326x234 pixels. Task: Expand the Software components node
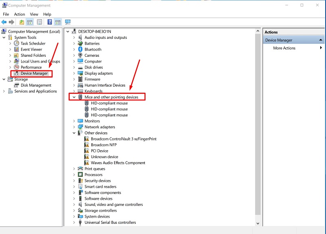pos(74,192)
